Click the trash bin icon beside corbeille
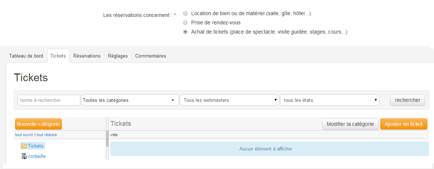The image size is (434, 169). click(x=24, y=156)
